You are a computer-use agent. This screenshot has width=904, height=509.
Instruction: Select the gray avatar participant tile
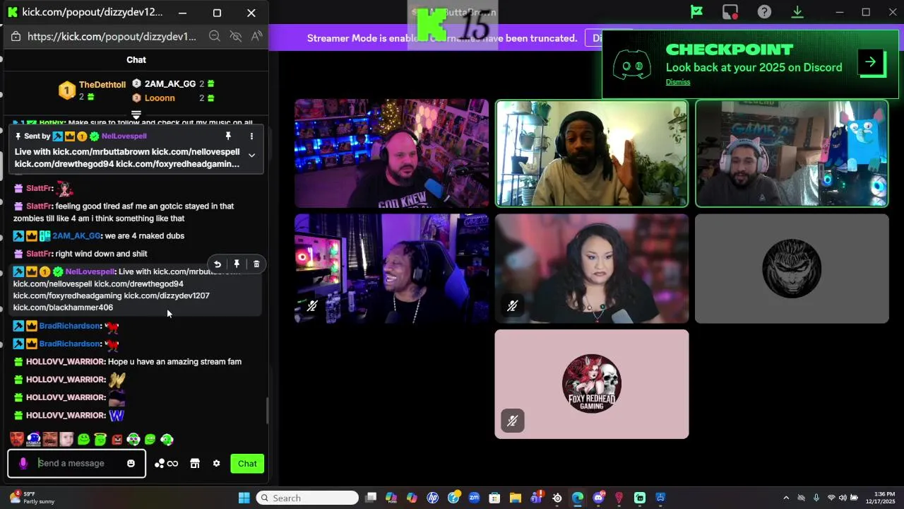tap(792, 269)
